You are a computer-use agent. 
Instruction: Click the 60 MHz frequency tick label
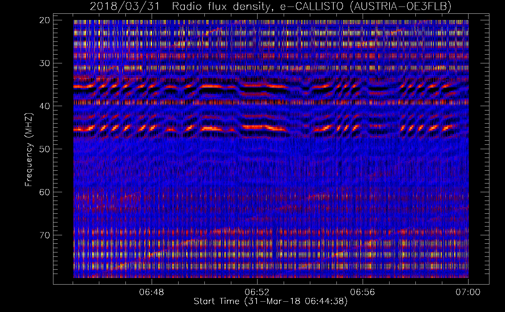tap(45, 192)
